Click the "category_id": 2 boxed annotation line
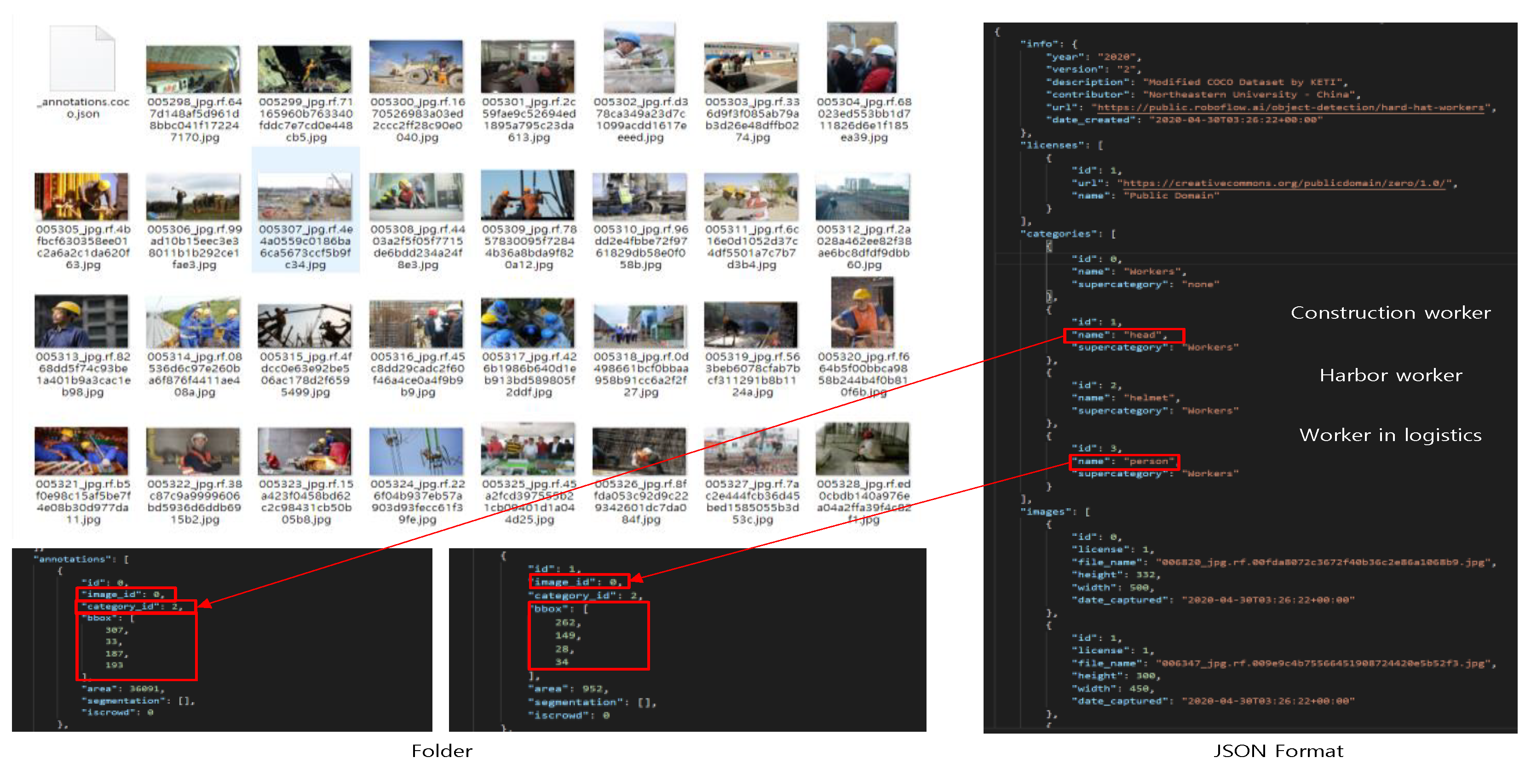This screenshot has width=1531, height=769. pyautogui.click(x=136, y=607)
